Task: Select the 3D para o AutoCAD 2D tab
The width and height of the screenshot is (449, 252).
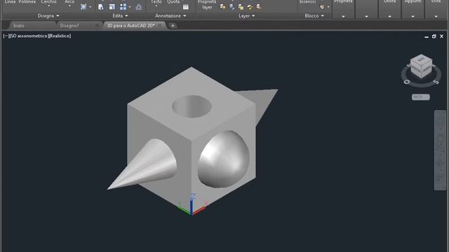Action: pyautogui.click(x=131, y=26)
